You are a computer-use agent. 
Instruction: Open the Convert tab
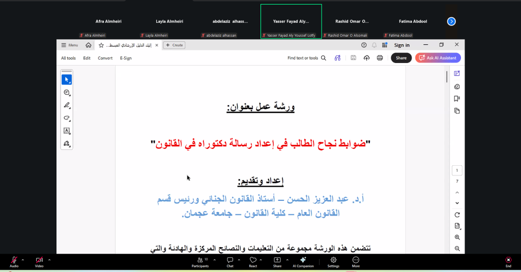point(105,58)
